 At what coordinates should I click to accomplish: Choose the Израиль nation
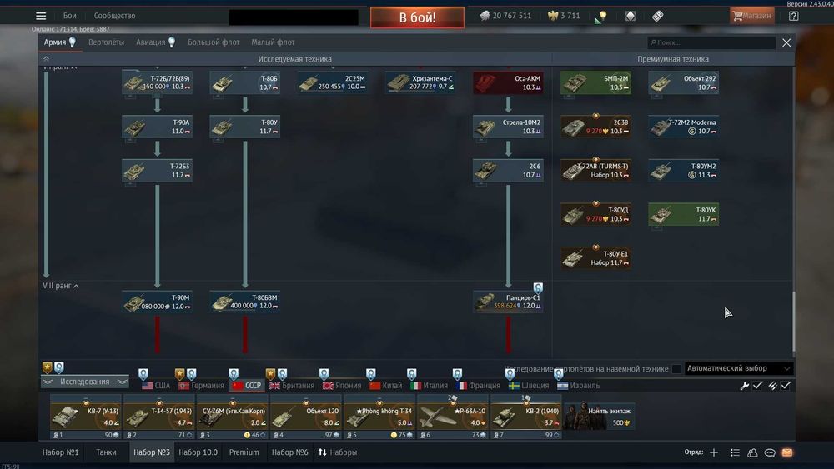(x=578, y=386)
